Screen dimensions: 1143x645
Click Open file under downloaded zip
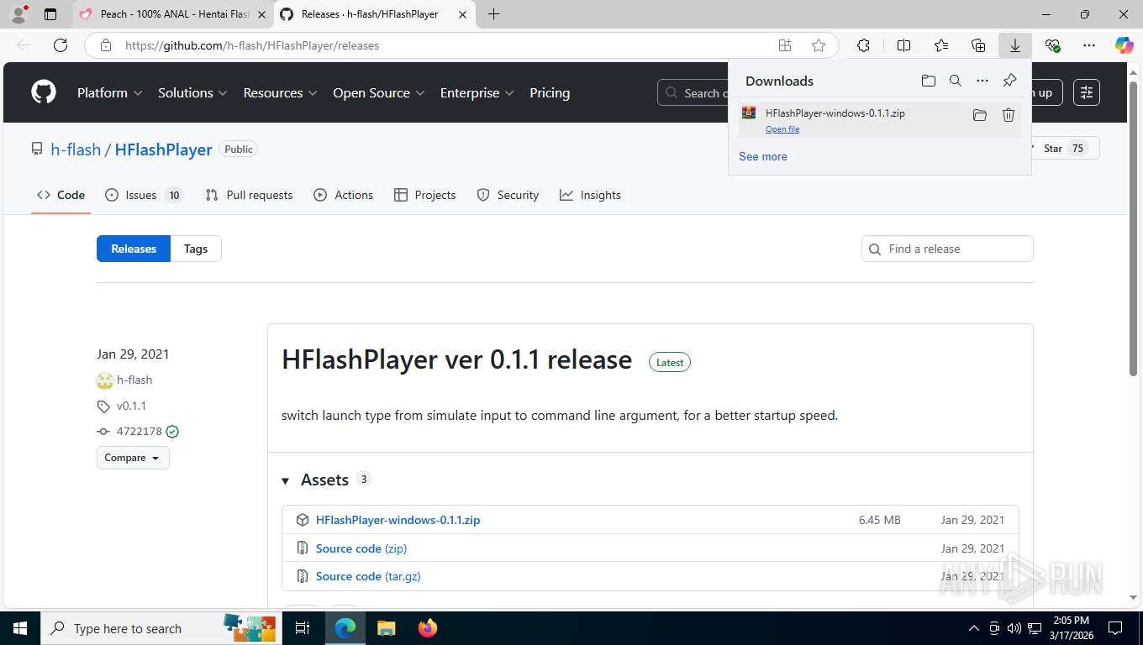[x=782, y=129]
